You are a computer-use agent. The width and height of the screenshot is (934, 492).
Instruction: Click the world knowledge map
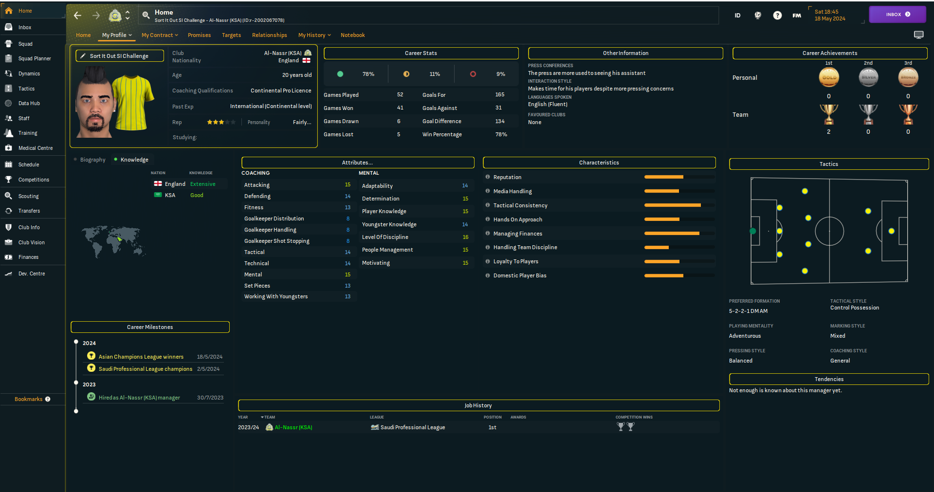113,241
